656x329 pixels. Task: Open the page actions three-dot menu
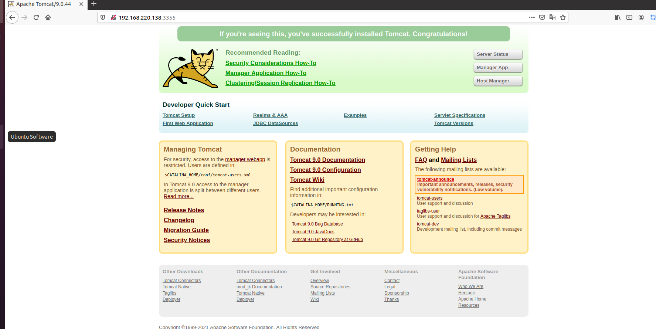pyautogui.click(x=532, y=17)
